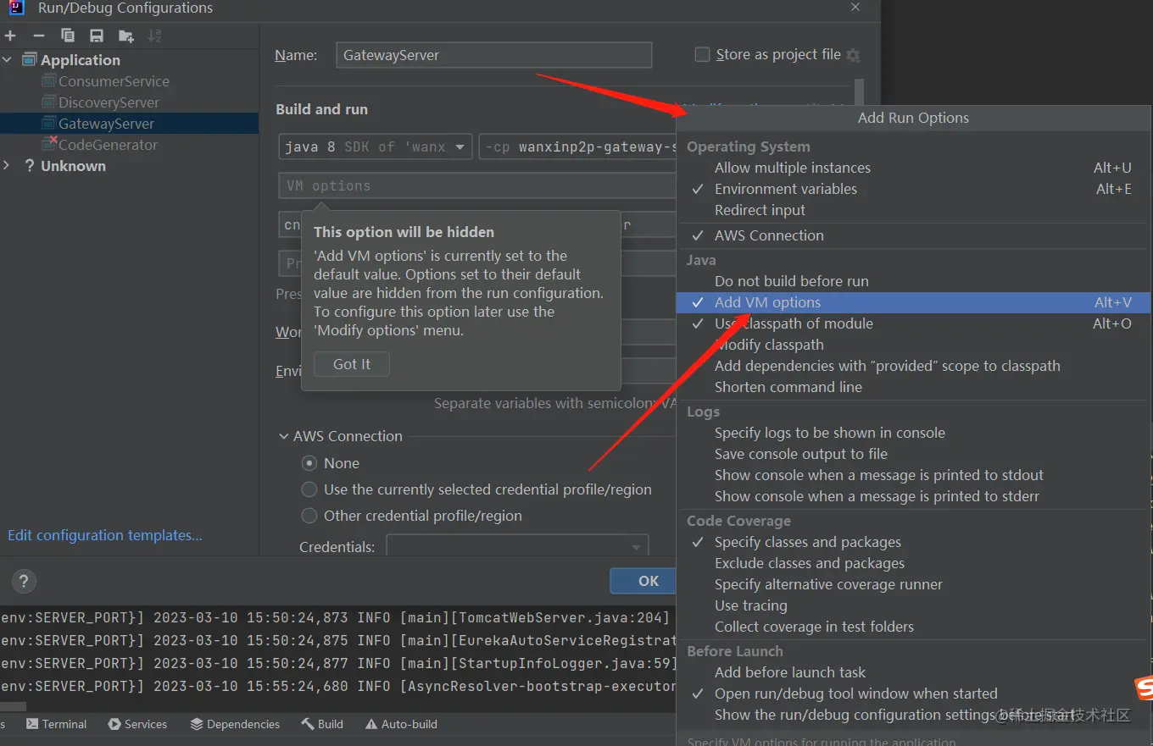This screenshot has height=746, width=1153.
Task: Collapse the AWS Connection section
Action: [x=284, y=436]
